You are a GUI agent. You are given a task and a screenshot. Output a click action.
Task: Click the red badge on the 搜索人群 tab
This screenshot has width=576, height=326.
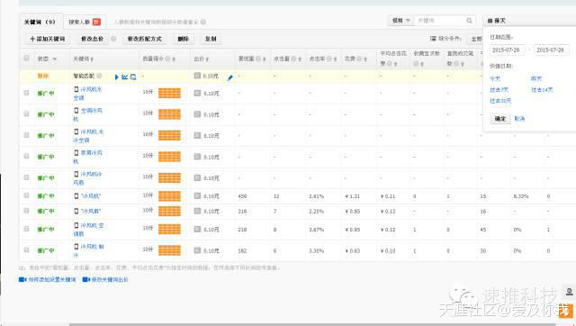coord(96,22)
